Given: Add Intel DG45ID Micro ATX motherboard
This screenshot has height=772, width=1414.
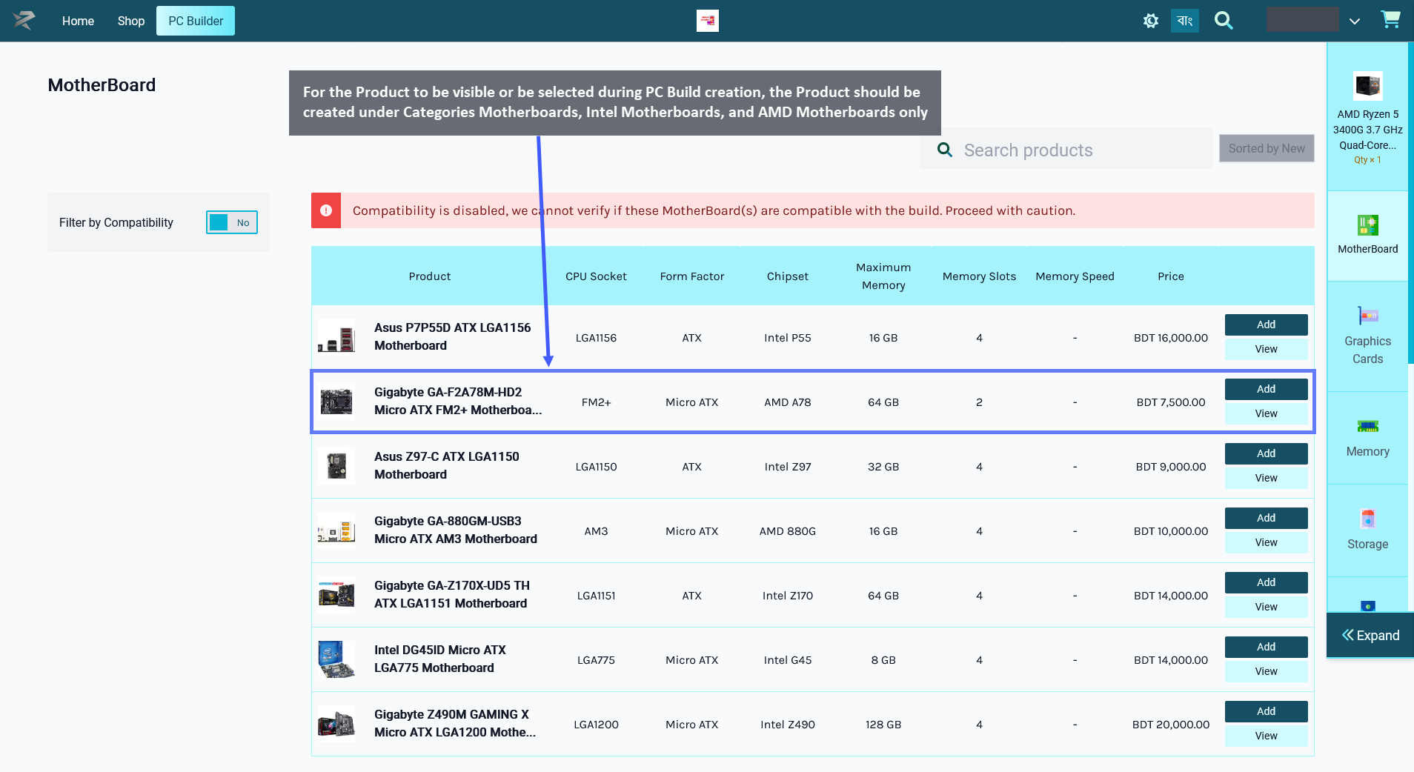Looking at the screenshot, I should tap(1266, 647).
